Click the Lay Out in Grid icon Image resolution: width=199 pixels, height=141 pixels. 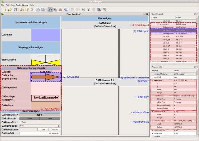click(94, 10)
